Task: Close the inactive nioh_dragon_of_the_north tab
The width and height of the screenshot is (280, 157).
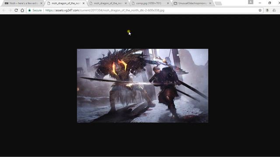Action: [x=126, y=3]
